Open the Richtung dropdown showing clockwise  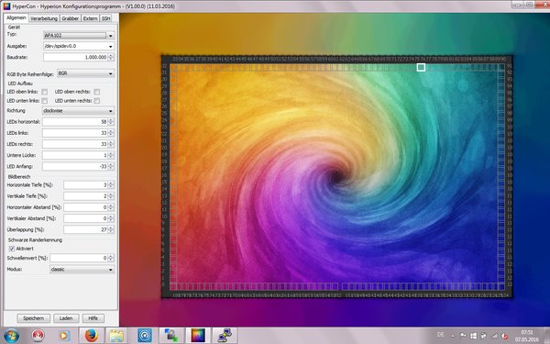[78, 111]
